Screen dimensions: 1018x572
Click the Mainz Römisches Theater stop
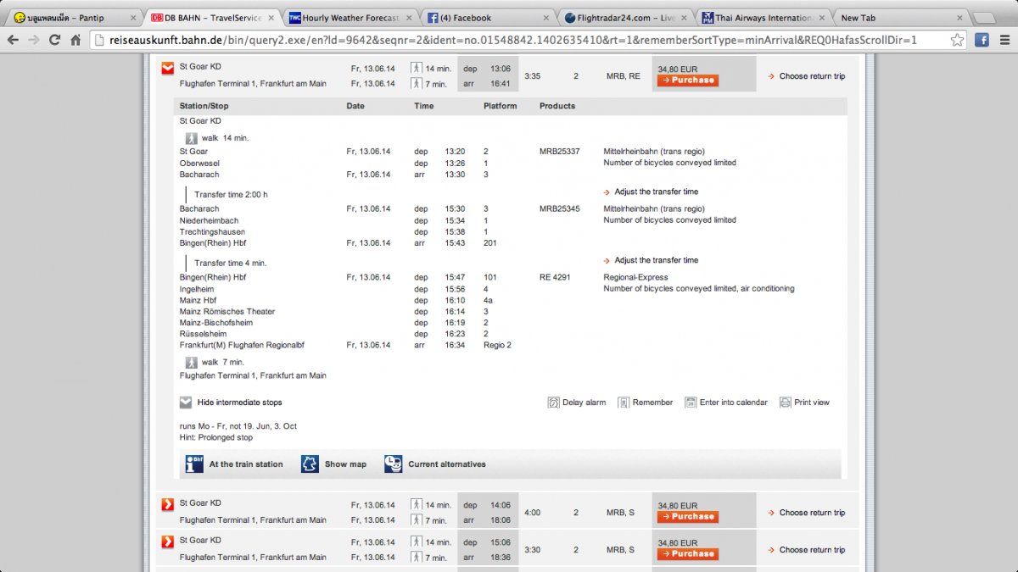[227, 312]
